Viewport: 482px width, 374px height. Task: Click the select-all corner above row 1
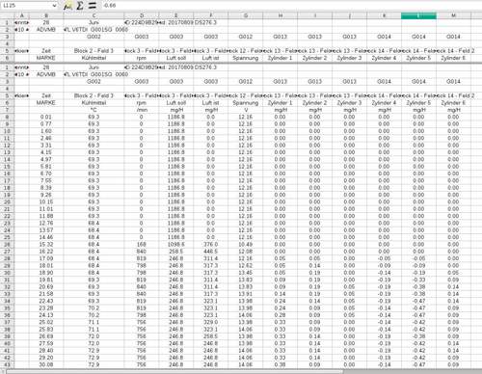[x=7, y=15]
